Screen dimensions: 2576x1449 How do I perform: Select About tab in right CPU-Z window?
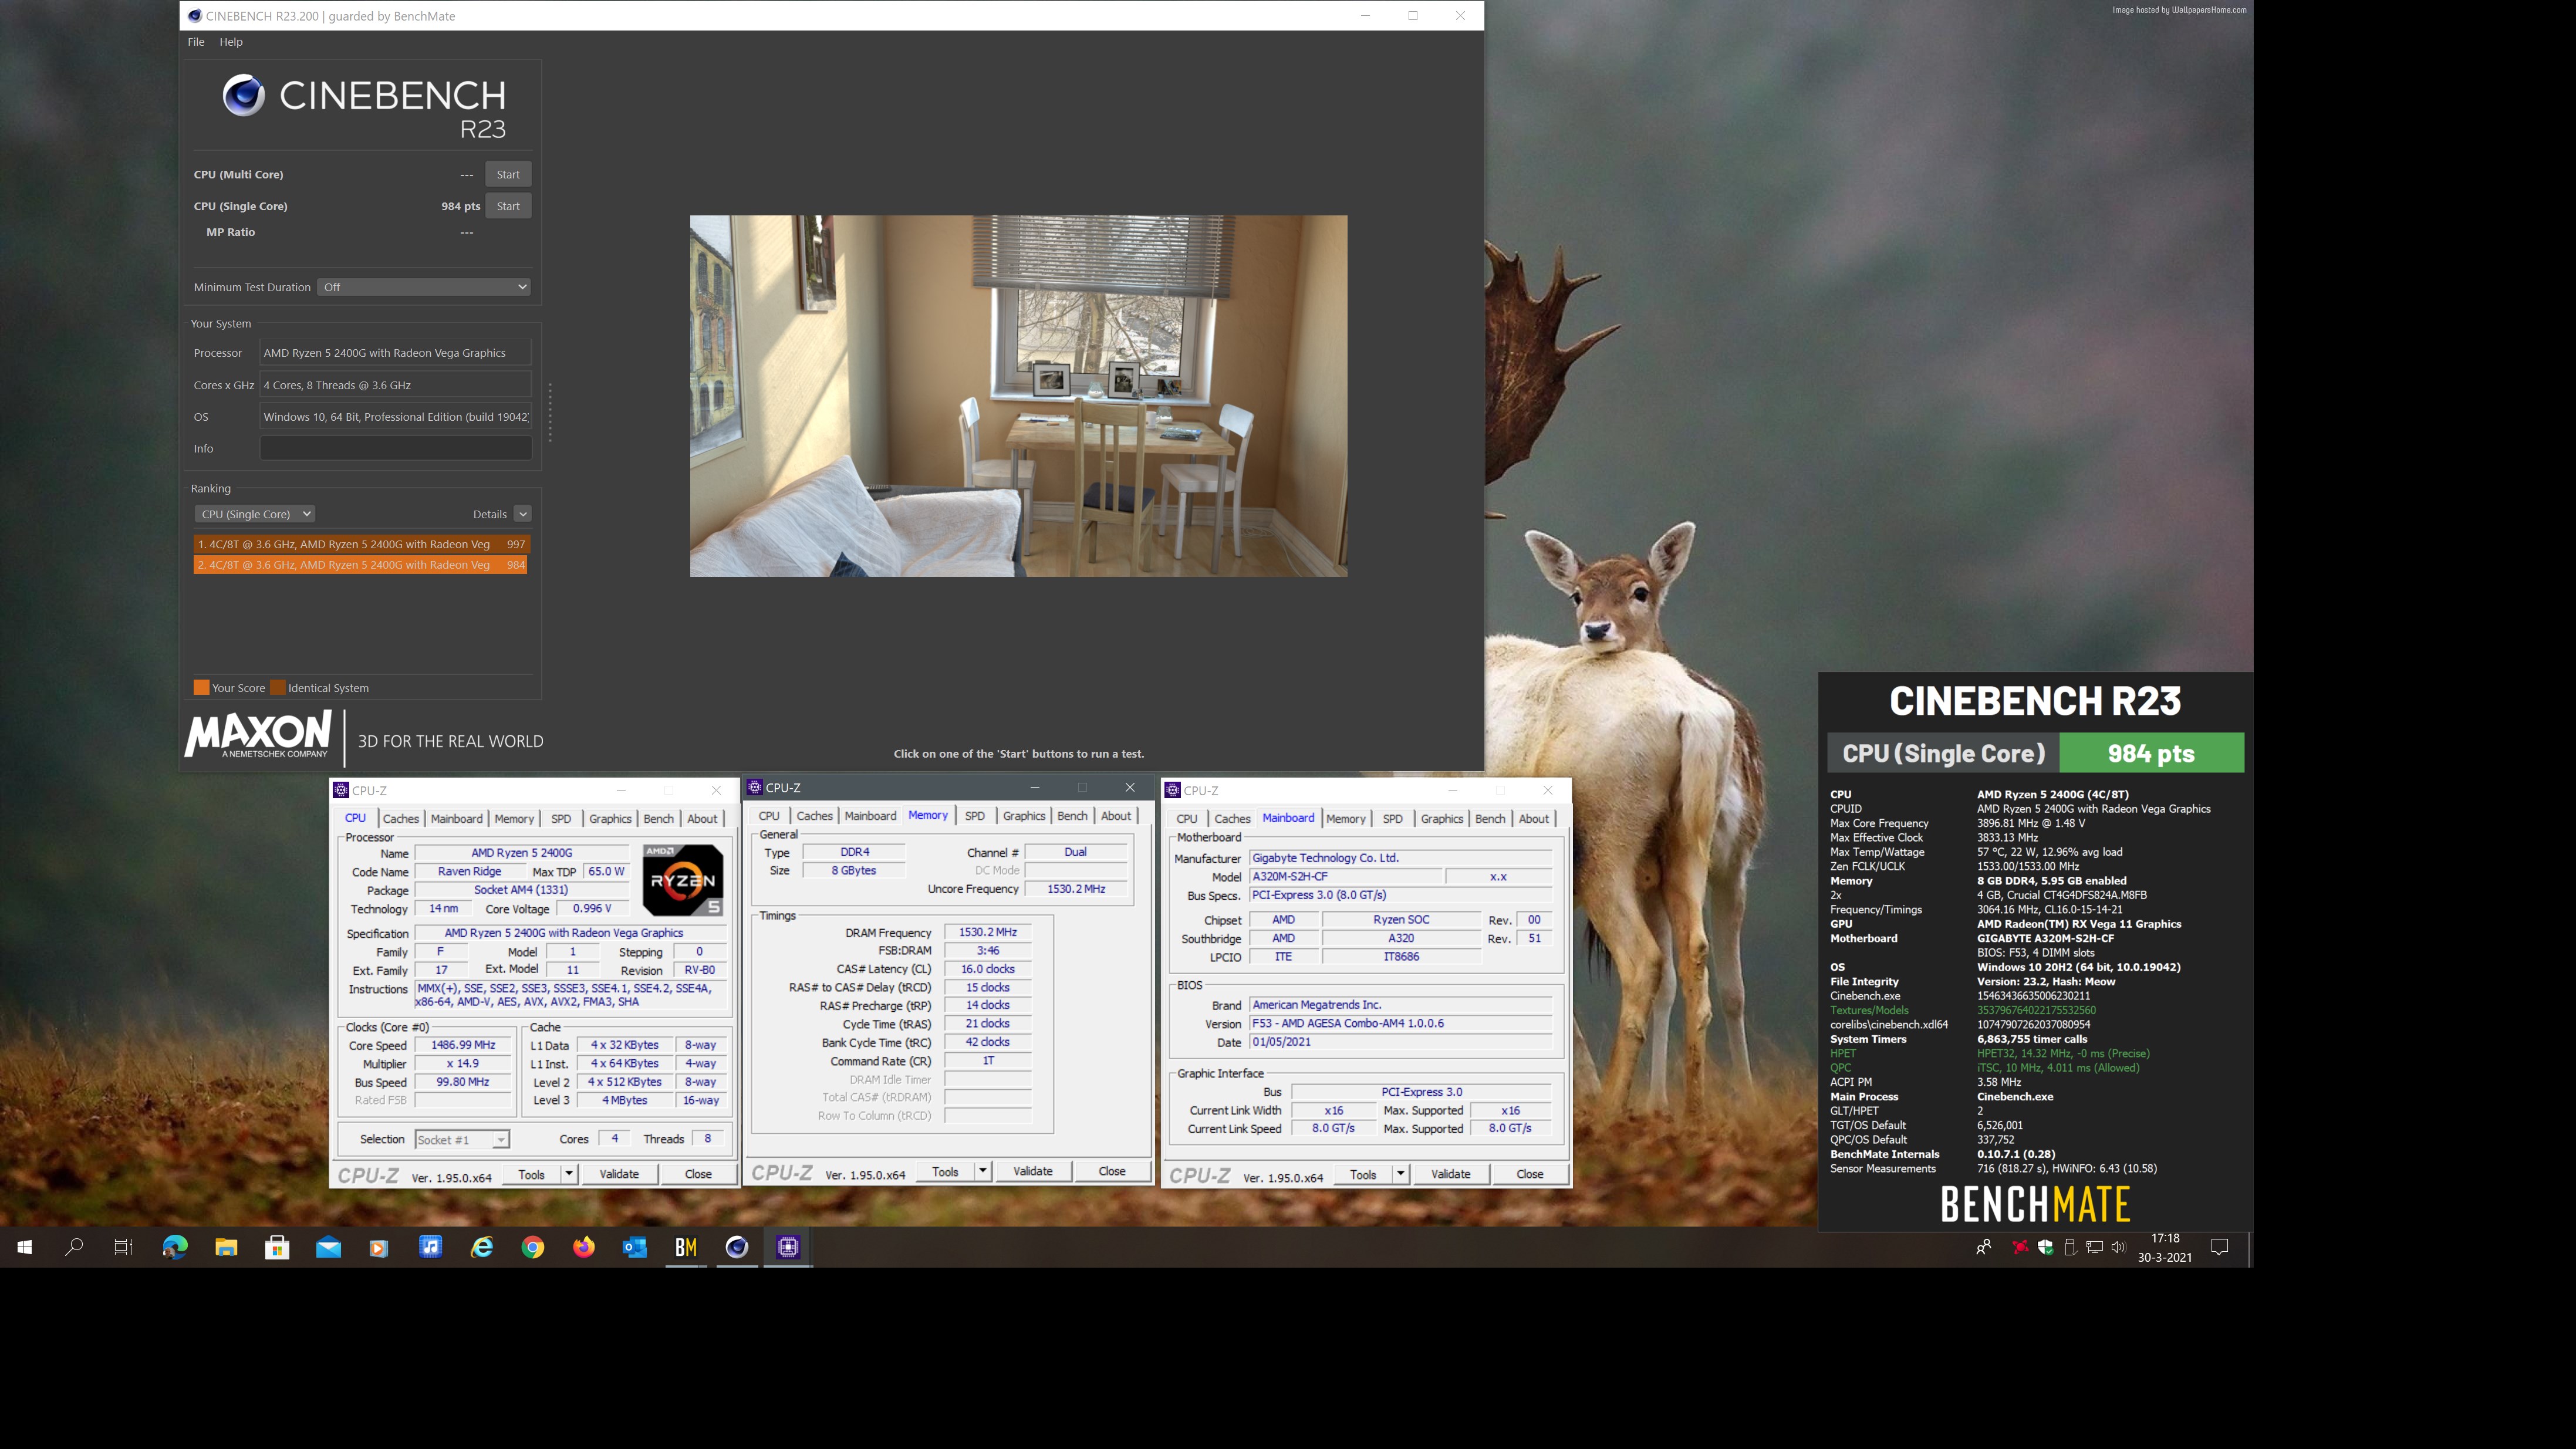tap(1534, 818)
